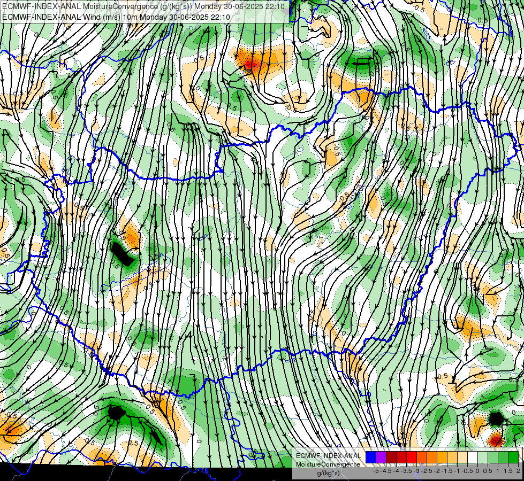Click the '-4' legend tick label
Viewport: 524px width, 481px height.
396,471
